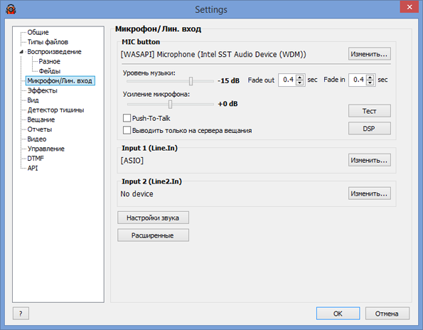423x330 pixels.
Task: Click the RadioBoss app icon in title bar
Action: pyautogui.click(x=11, y=9)
